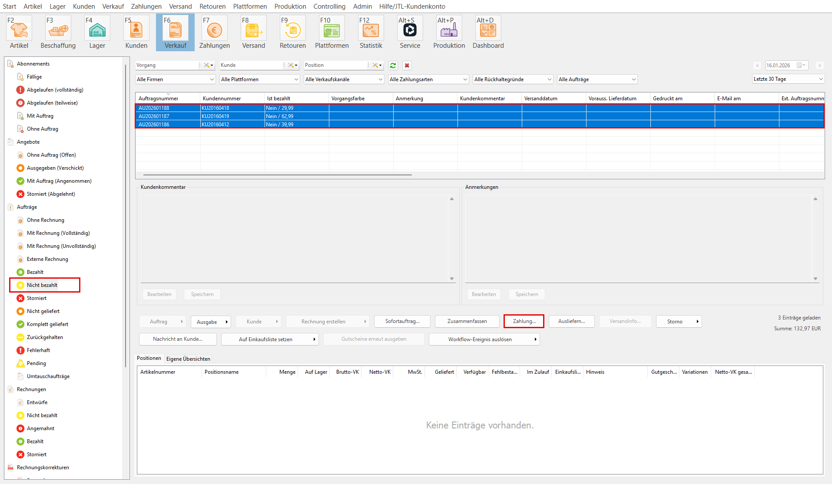Open the Versand shipping icon
Screen dimensions: 832x484
(x=253, y=30)
